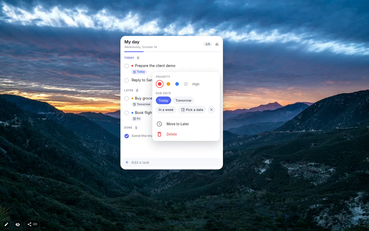Set due date to Today
The image size is (369, 231).
tap(163, 100)
